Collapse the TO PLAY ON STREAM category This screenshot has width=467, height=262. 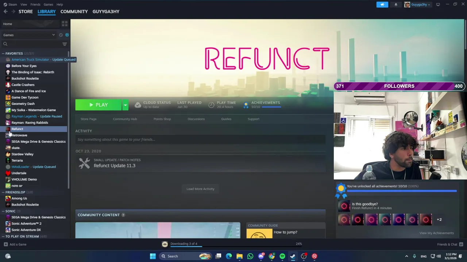(x=3, y=236)
